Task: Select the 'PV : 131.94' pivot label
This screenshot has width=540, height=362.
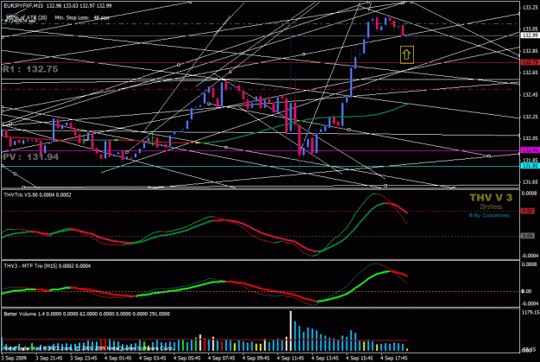Action: tap(31, 157)
